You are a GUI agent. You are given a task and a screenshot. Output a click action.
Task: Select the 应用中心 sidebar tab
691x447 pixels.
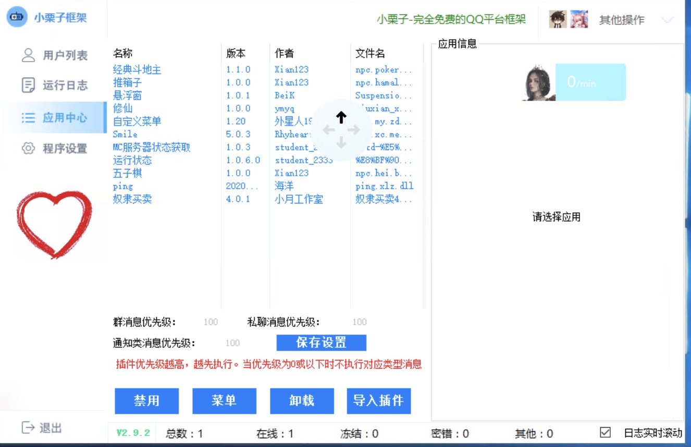pos(54,118)
